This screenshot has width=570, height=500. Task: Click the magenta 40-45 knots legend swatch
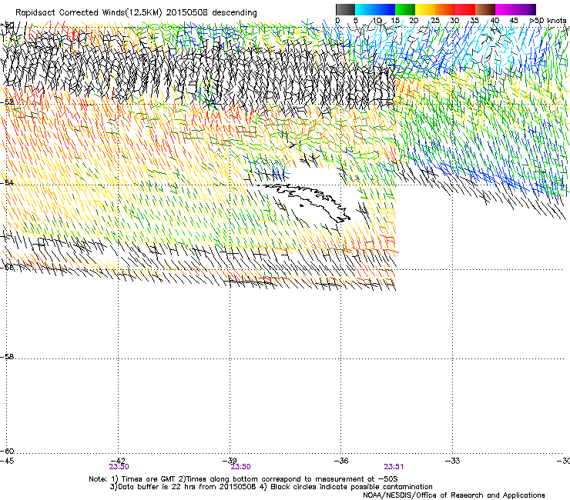click(x=505, y=9)
